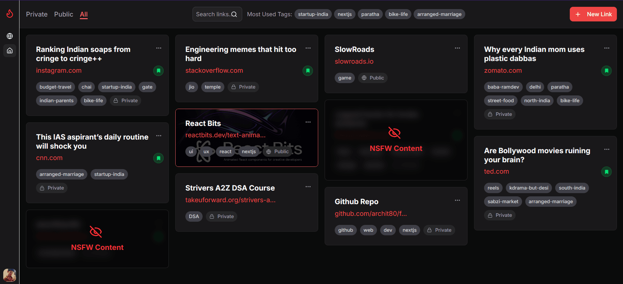
Task: Open the reactbits.dev link
Action: click(225, 135)
